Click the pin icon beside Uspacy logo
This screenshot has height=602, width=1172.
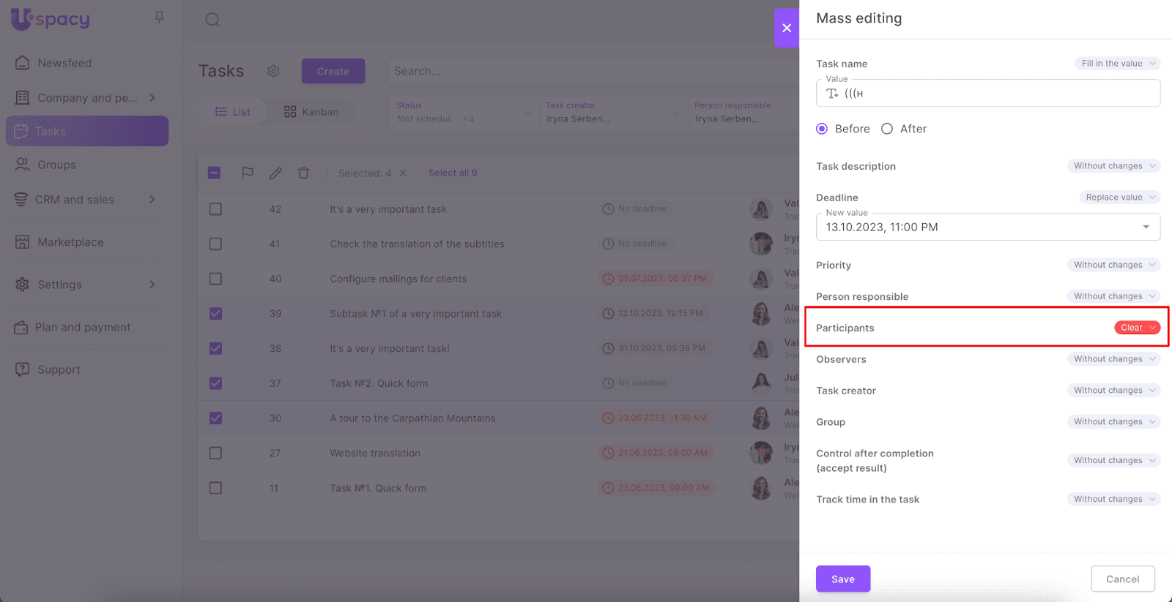coord(159,17)
